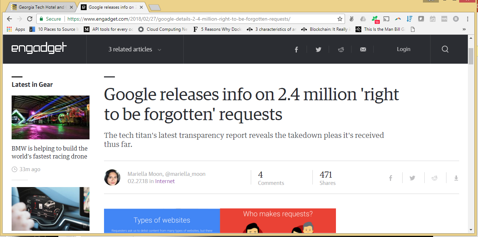Click the Types of websites infographic
Viewport: 478px width, 237px height.
pos(162,221)
